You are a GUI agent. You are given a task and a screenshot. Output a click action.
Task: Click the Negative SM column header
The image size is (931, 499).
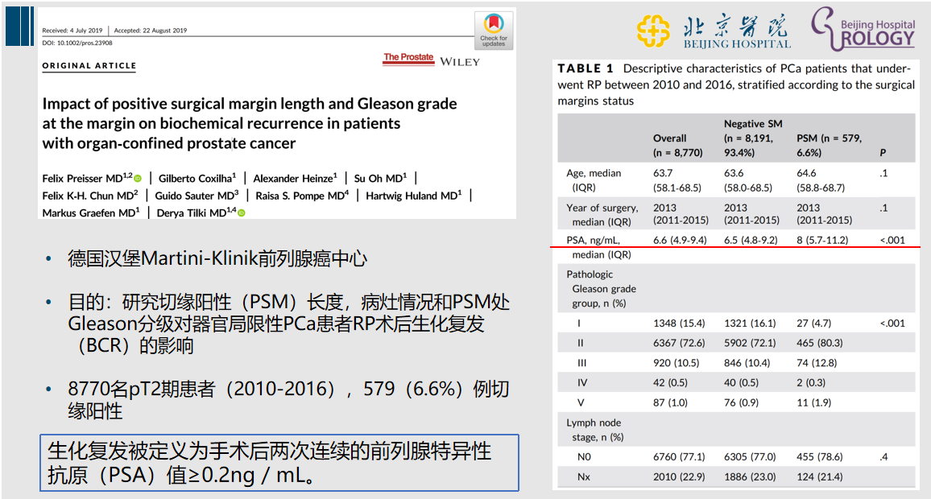(753, 138)
